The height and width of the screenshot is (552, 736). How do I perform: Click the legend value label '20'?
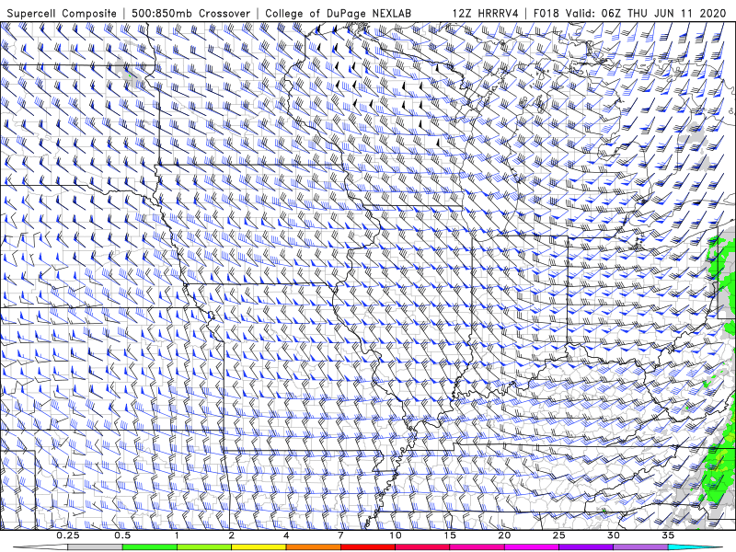tap(504, 535)
